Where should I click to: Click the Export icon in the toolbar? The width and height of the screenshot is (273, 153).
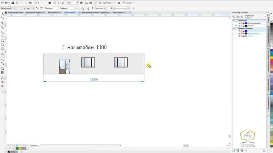click(59, 3)
